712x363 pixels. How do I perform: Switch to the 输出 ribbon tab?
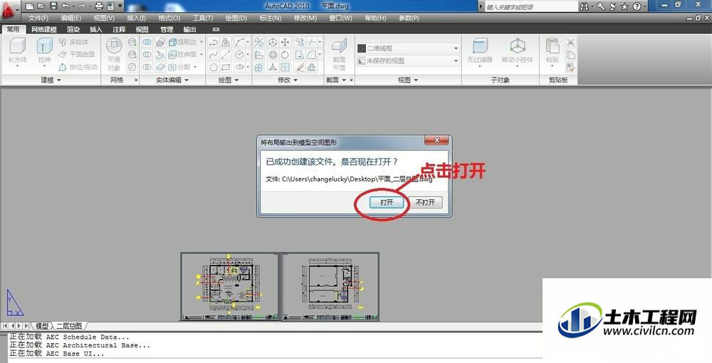tap(189, 29)
